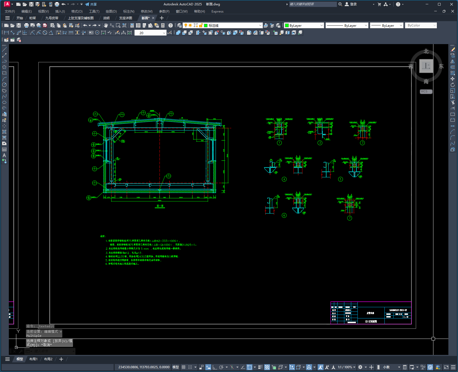This screenshot has width=458, height=372.
Task: Click the Zoom Window icon
Action: (x=118, y=25)
